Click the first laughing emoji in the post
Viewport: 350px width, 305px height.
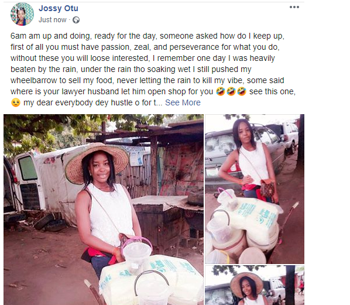[221, 91]
